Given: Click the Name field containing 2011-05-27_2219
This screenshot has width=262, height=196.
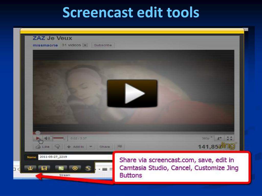Looking at the screenshot, I should [x=75, y=157].
